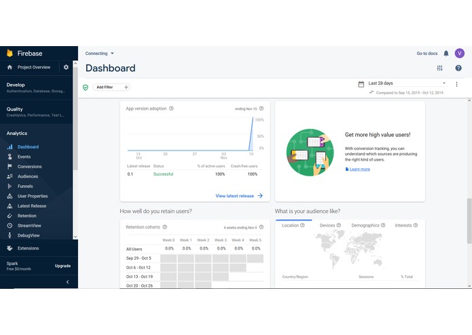
Task: Click the Audiences icon
Action: click(x=10, y=176)
